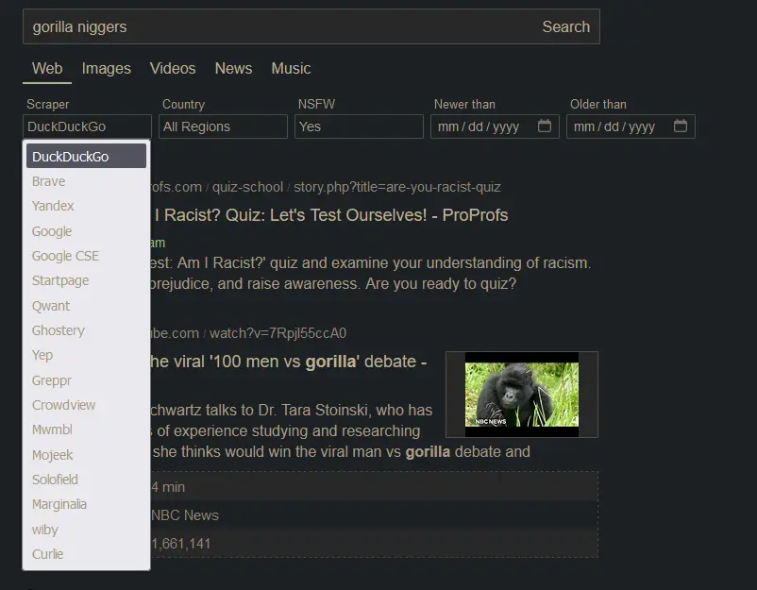
Task: Open the ProProfs racist quiz result title
Action: point(330,215)
